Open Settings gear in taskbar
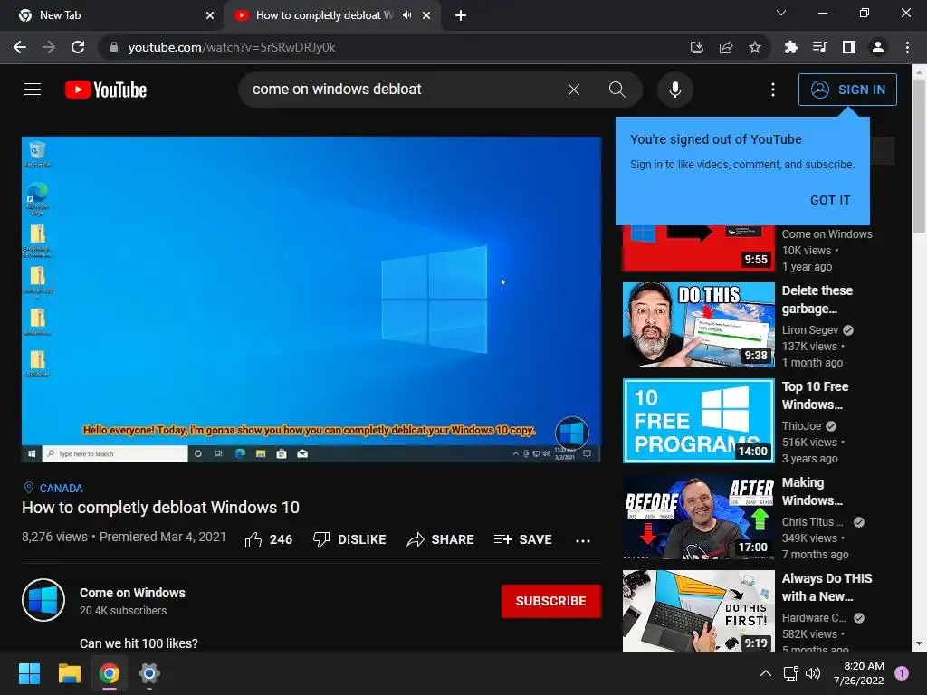Image resolution: width=927 pixels, height=695 pixels. [x=149, y=673]
